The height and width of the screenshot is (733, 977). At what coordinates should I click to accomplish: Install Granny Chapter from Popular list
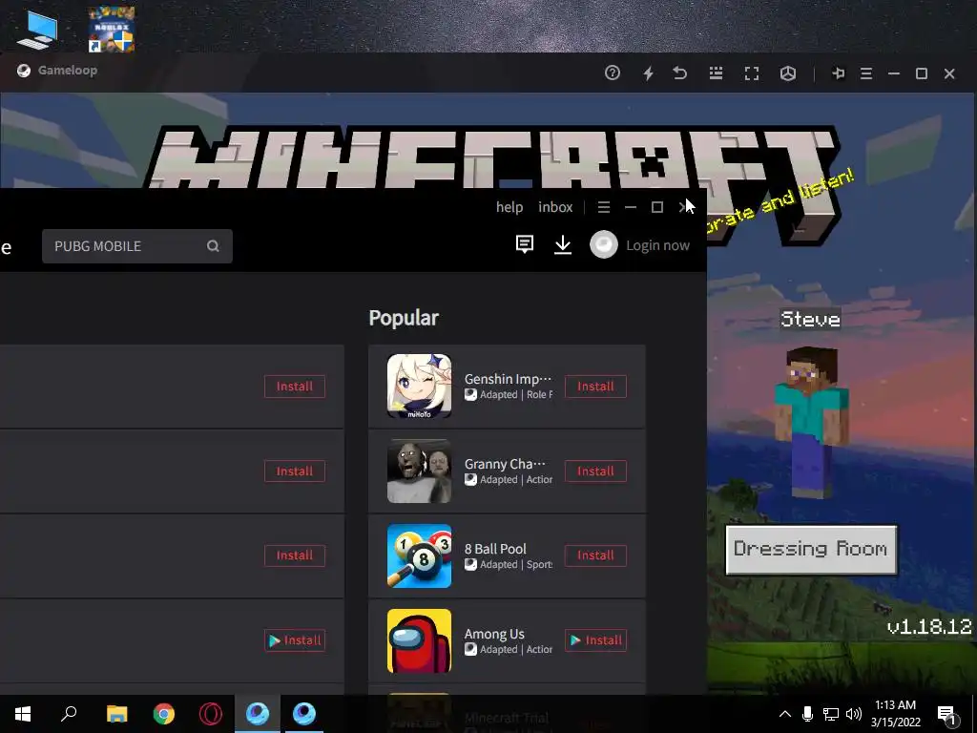click(x=595, y=471)
